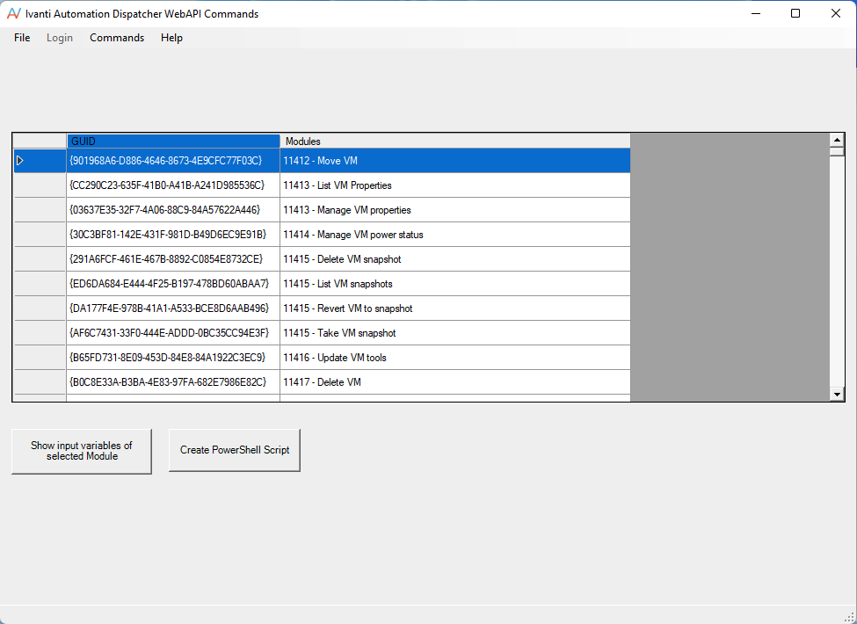857x624 pixels.
Task: Click row header of Take VM snapshot row
Action: coord(40,333)
